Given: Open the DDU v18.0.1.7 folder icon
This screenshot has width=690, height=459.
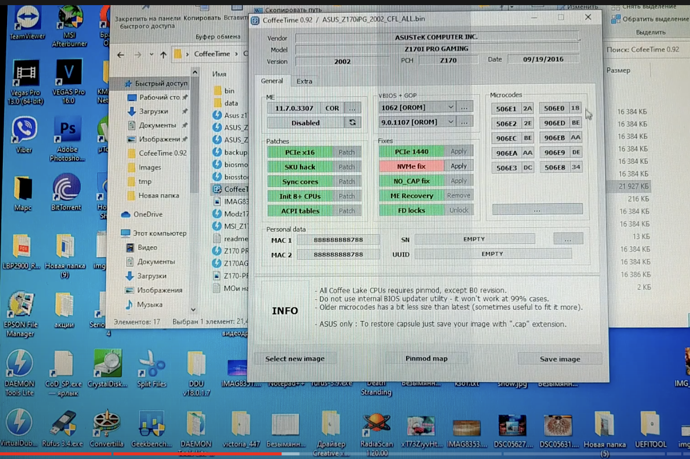Looking at the screenshot, I should coord(197,374).
